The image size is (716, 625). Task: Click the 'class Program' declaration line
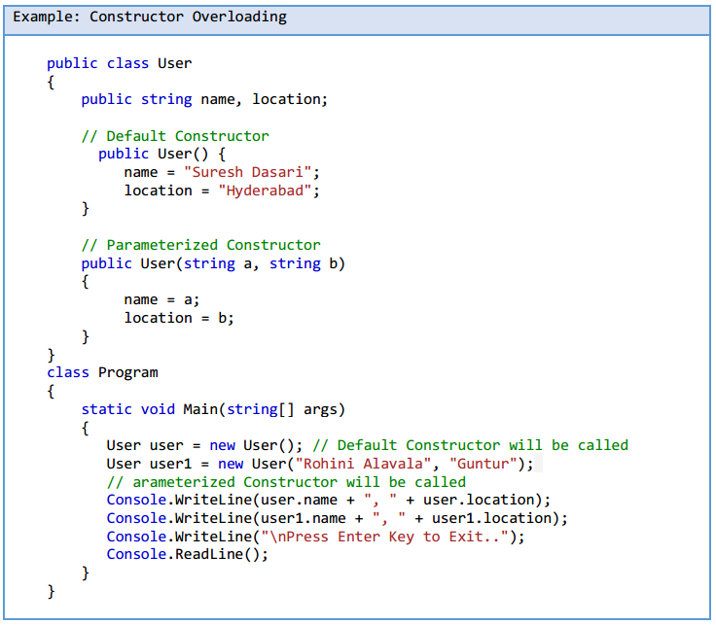tap(102, 372)
